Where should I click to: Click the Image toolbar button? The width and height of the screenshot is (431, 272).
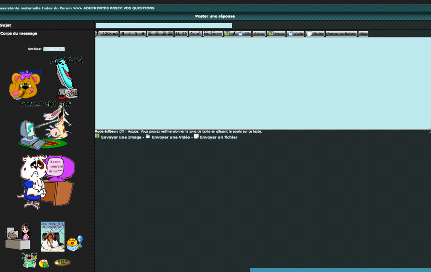pyautogui.click(x=276, y=34)
